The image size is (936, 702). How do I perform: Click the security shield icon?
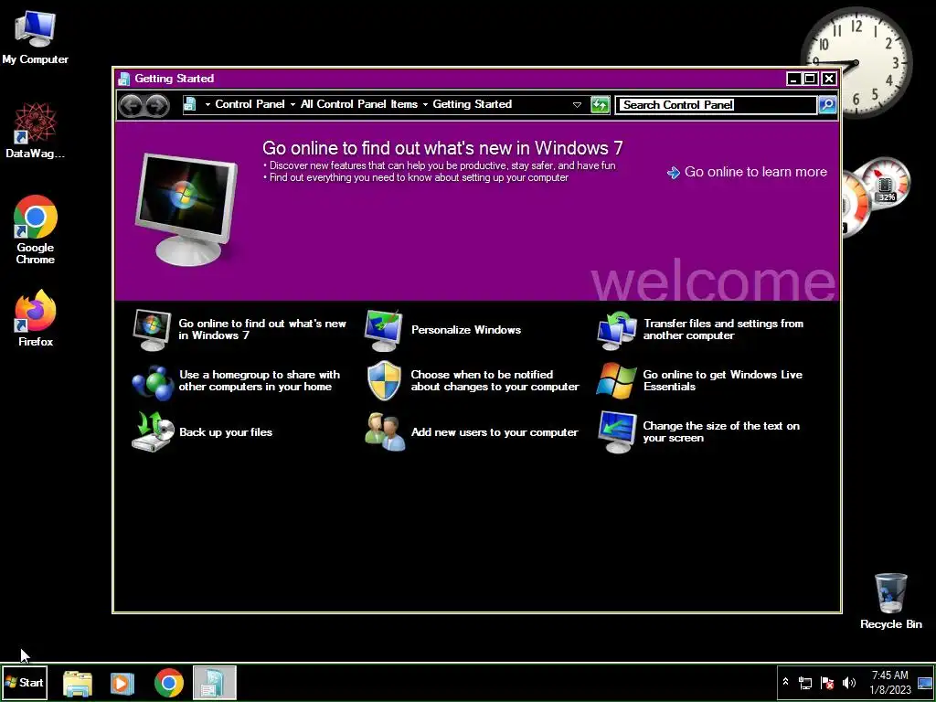coord(384,380)
